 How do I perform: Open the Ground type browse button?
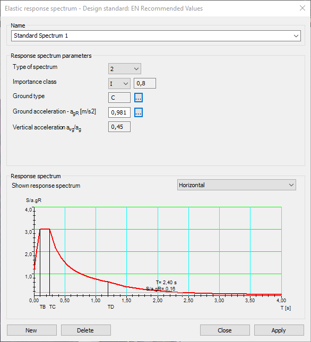tap(139, 98)
